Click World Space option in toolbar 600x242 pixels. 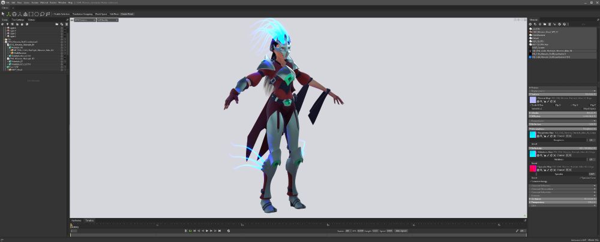(x=101, y=14)
